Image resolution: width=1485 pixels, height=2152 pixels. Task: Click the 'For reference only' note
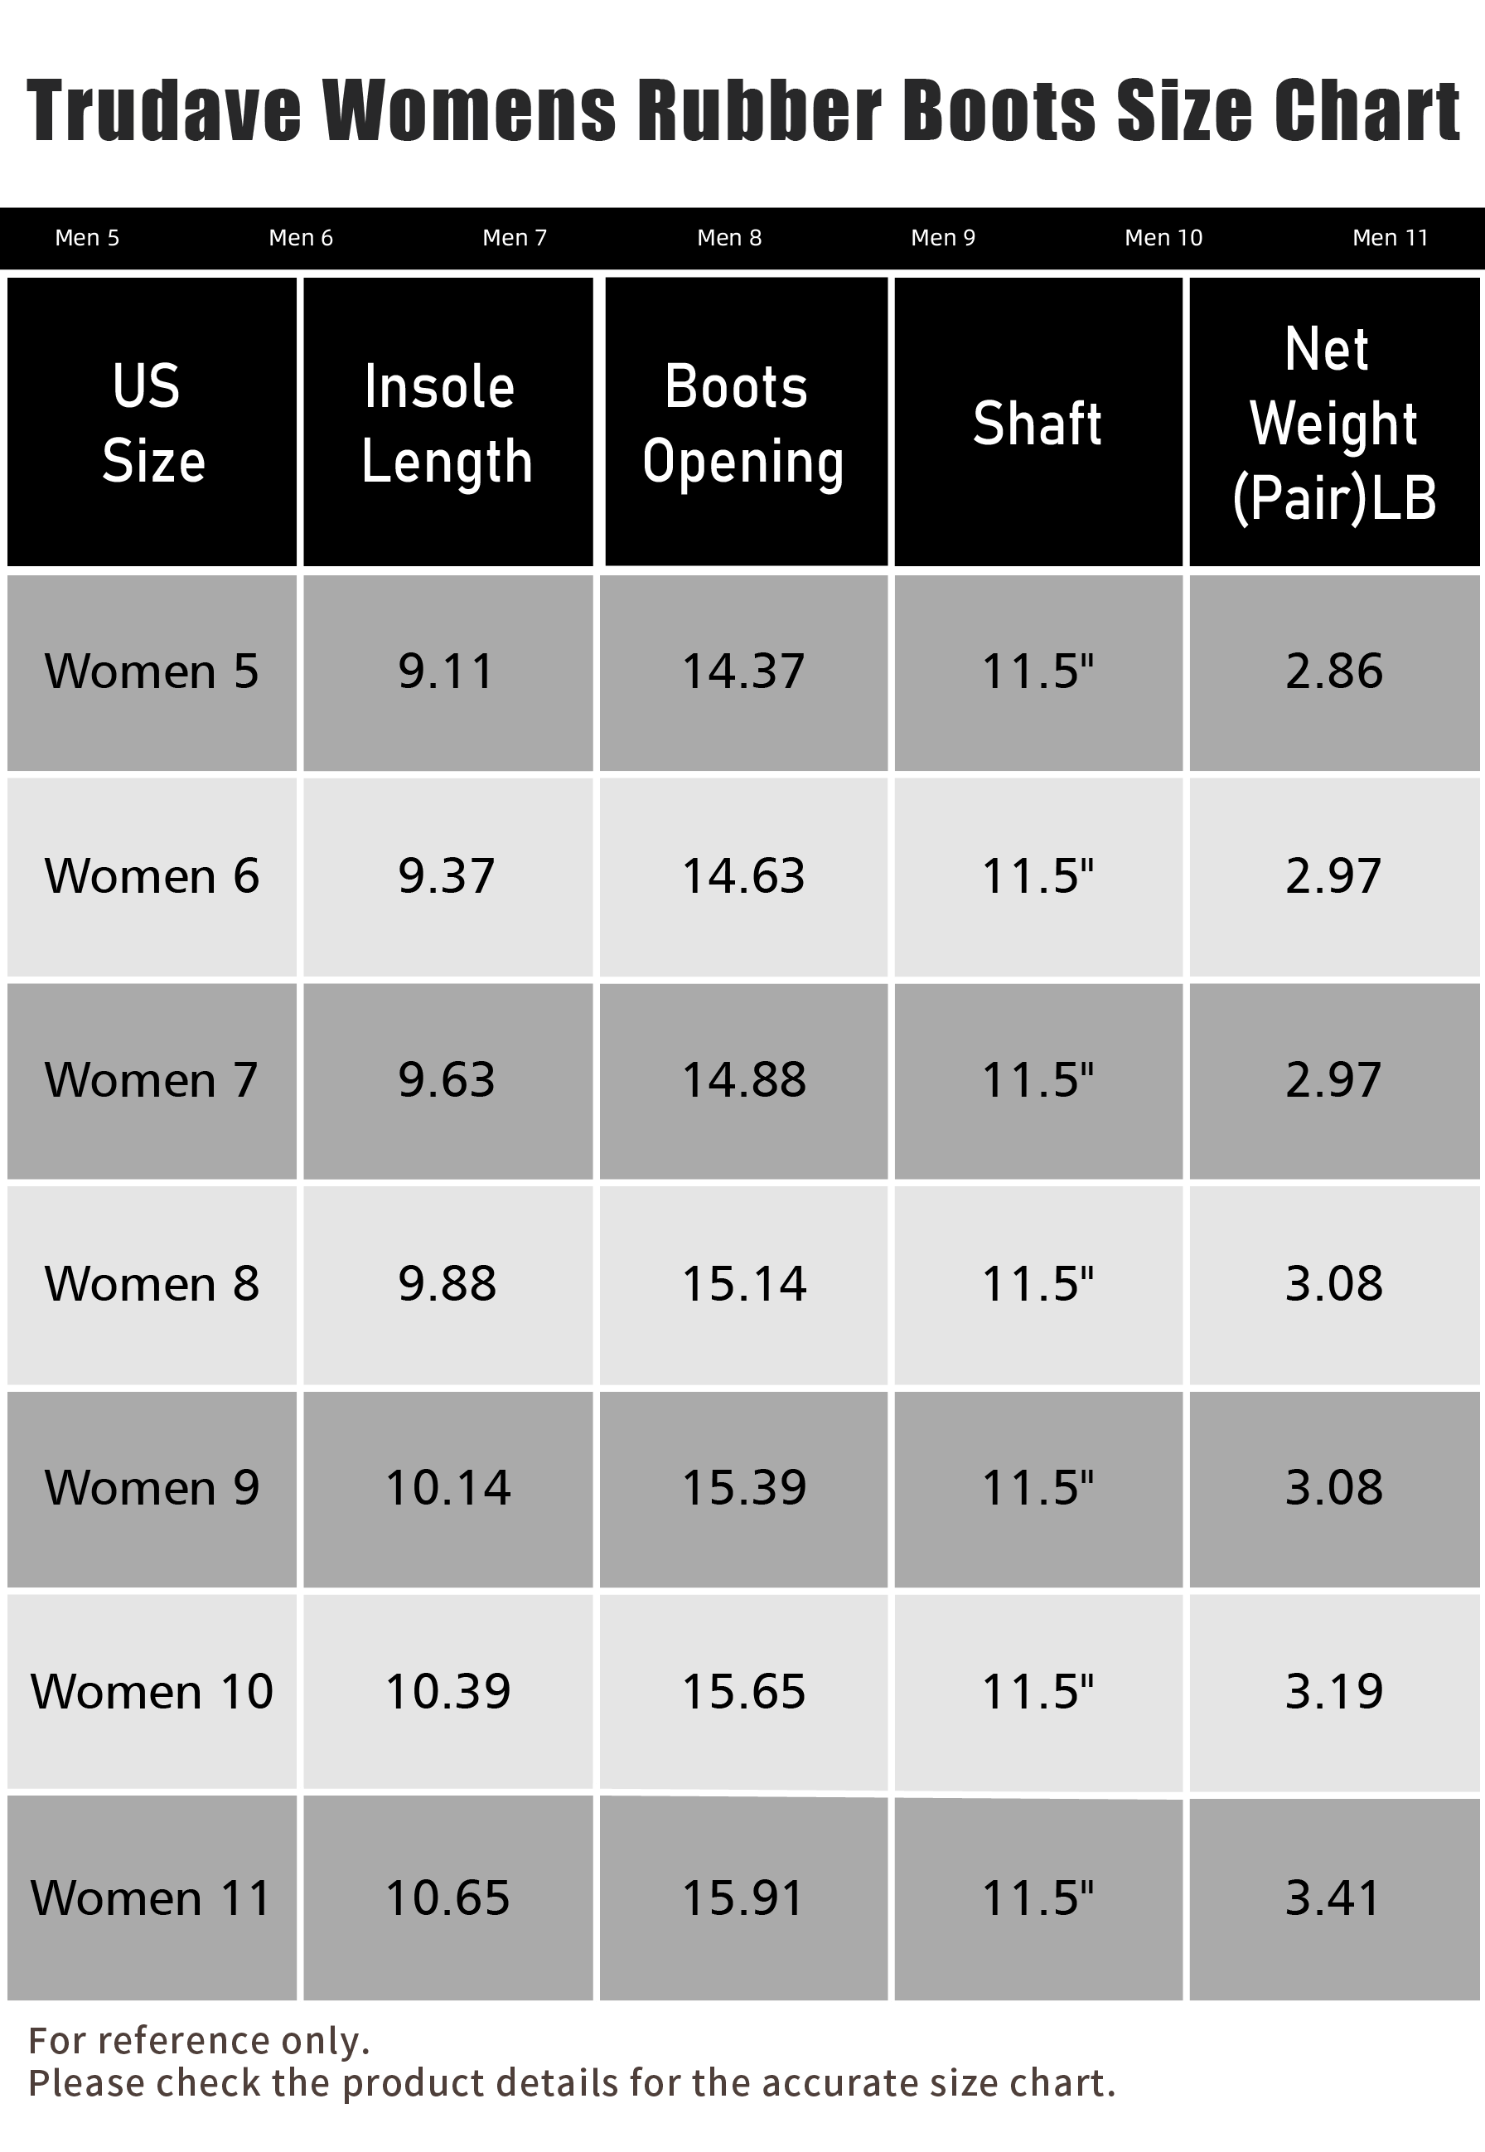(199, 2040)
